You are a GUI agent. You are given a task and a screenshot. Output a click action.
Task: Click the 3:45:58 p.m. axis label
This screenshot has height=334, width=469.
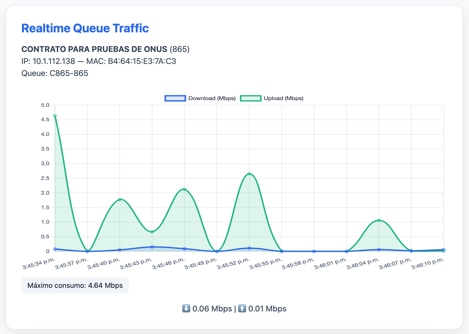298,264
